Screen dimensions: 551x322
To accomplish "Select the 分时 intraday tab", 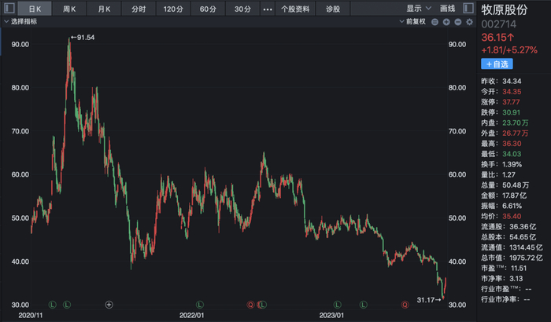I will (139, 8).
